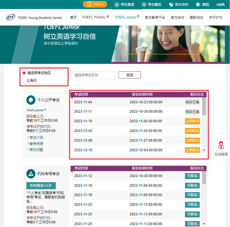
Task: Click 立即报名 for the 2023-11-18 exam
Action: tap(192, 121)
